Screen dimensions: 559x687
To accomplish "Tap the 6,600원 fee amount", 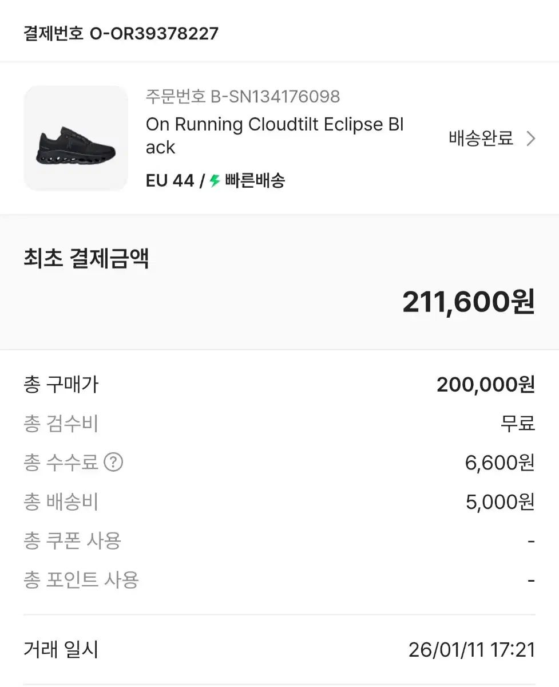I will tap(499, 463).
